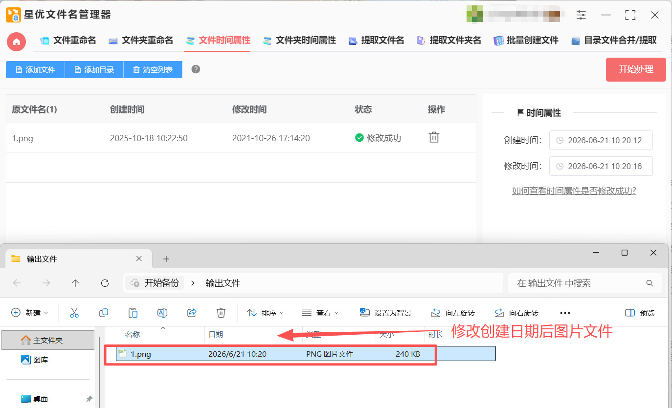Click 1.png in the file list table
Screen dimensions: 672x408
point(22,138)
